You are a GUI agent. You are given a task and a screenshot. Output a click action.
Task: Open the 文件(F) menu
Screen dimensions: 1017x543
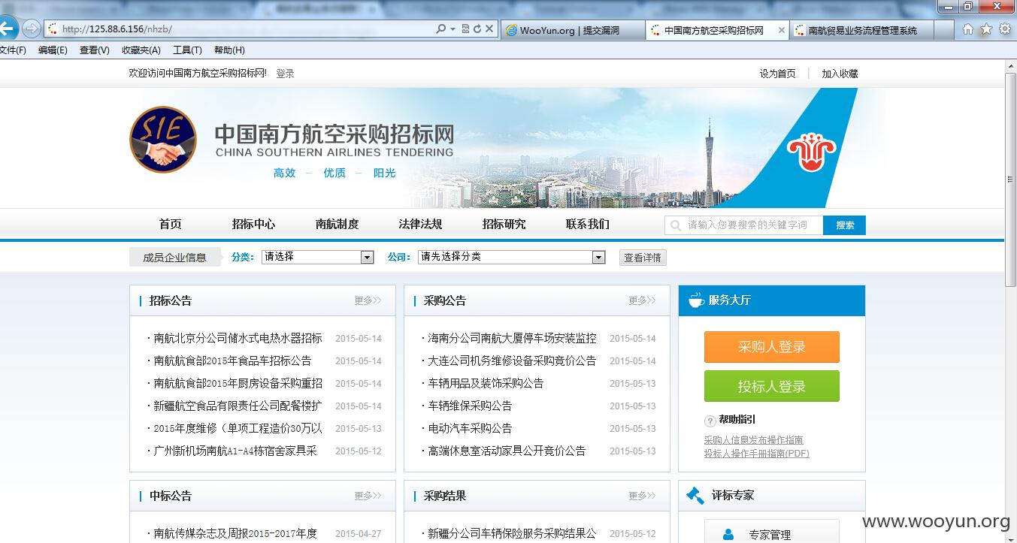point(12,50)
